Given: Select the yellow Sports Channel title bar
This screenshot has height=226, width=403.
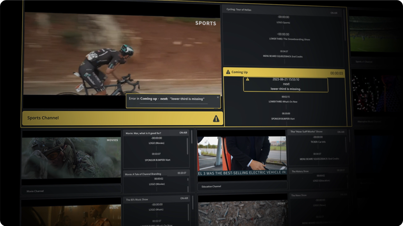Looking at the screenshot, I should 123,118.
